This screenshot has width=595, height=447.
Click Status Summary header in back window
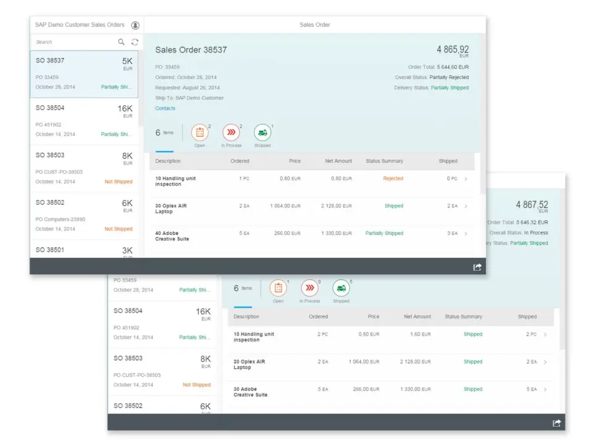[x=464, y=316]
